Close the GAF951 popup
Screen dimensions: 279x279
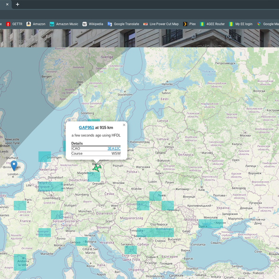pyautogui.click(x=124, y=125)
